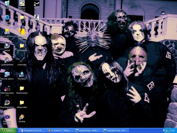This screenshot has height=133, width=177.
Task: Open the VideoImpression 1.6 shortcut
Action: (x=7, y=88)
